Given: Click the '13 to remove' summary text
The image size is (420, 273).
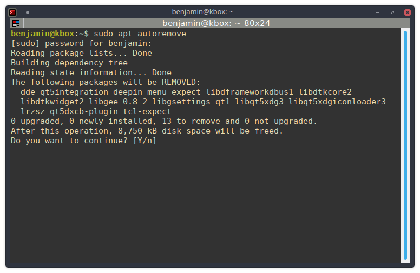Looking at the screenshot, I should tap(191, 121).
